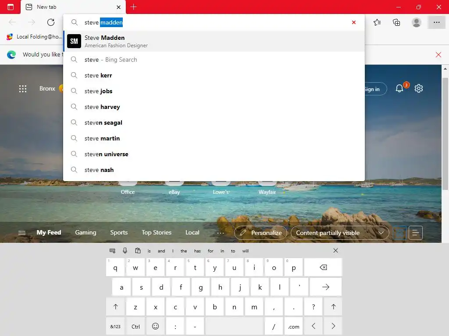Tap the left arrow cursor key
The width and height of the screenshot is (449, 336).
[x=314, y=326]
